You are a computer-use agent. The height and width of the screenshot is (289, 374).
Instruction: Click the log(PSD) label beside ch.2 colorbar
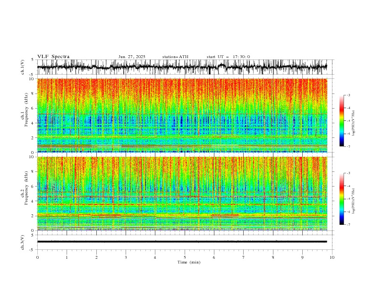[354, 201]
